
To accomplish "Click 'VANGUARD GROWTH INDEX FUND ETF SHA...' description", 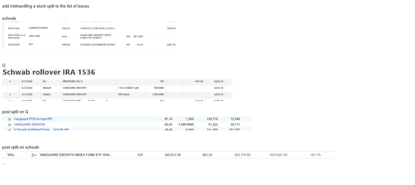I will tap(76, 155).
